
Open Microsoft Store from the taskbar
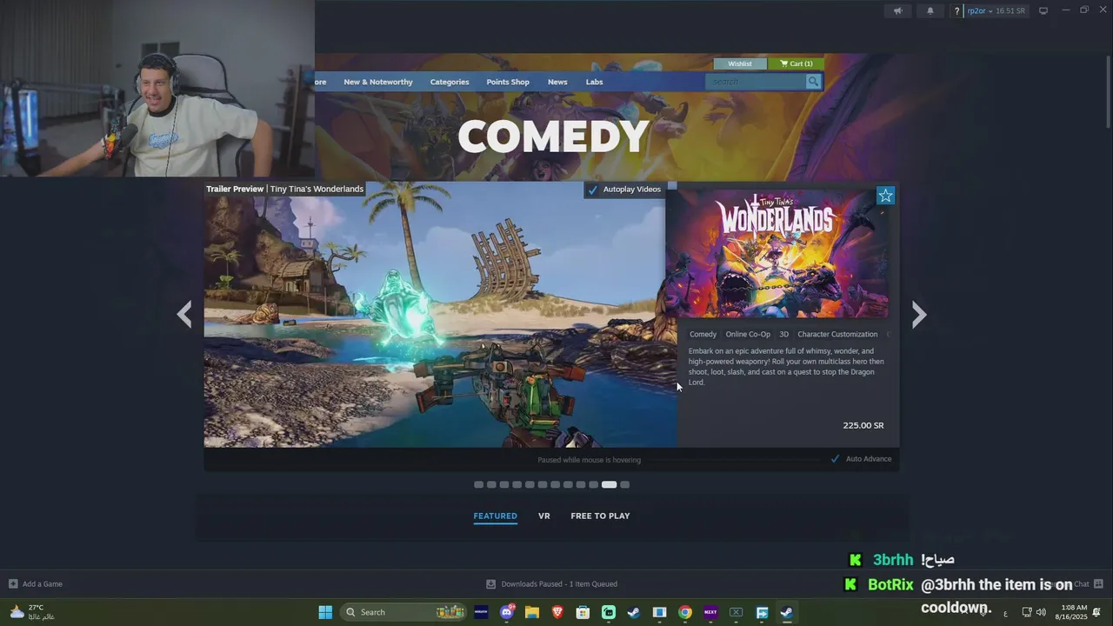point(583,612)
